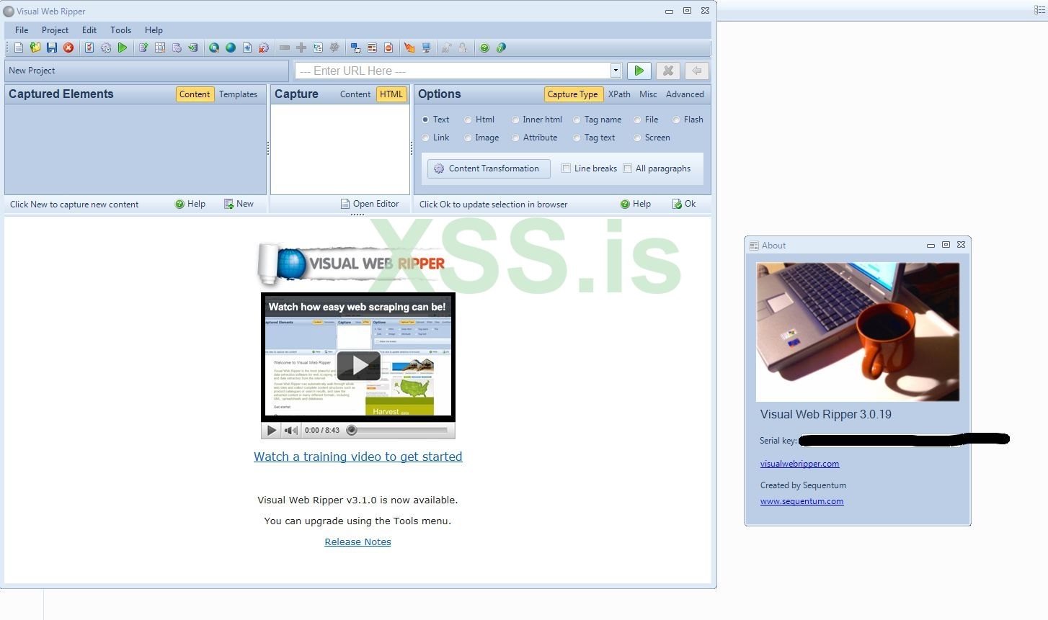1048x620 pixels.
Task: Open the Help menu in the menu bar
Action: 154,30
